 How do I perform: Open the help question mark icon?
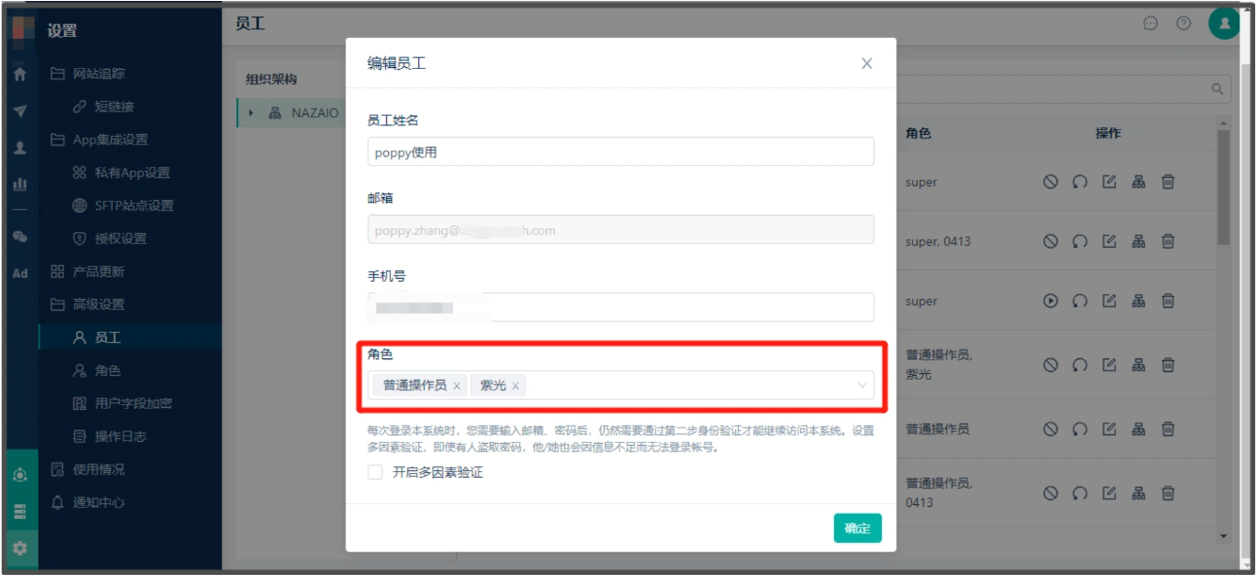click(x=1183, y=24)
